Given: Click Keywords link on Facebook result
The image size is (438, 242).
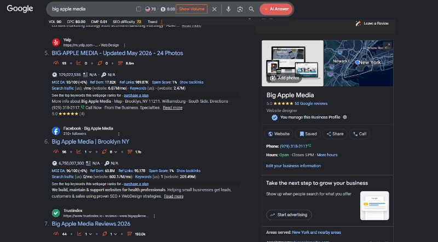Looking at the screenshot, I should coord(143,177).
